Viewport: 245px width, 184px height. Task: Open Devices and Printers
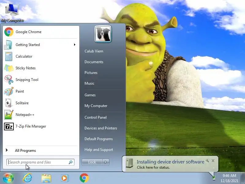[x=101, y=128]
